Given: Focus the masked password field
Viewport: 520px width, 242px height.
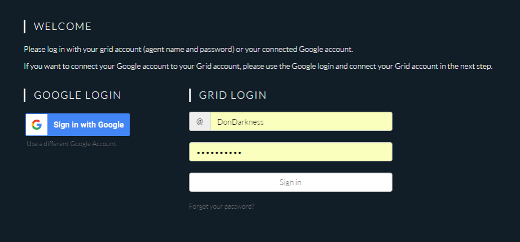Looking at the screenshot, I should coord(290,152).
